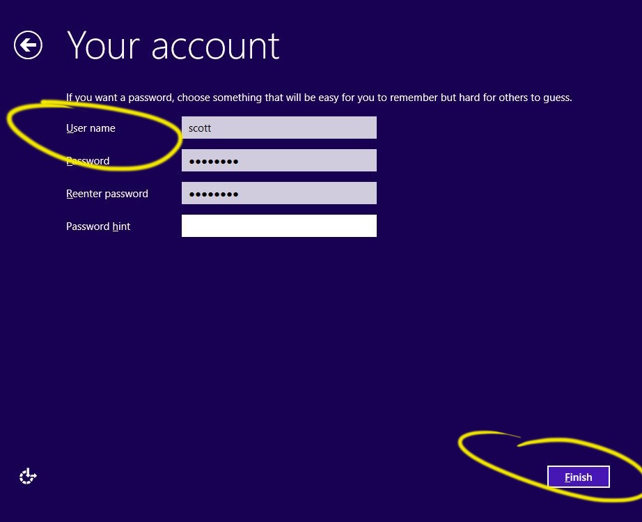
Task: Select the Reenter password field
Action: (x=279, y=193)
